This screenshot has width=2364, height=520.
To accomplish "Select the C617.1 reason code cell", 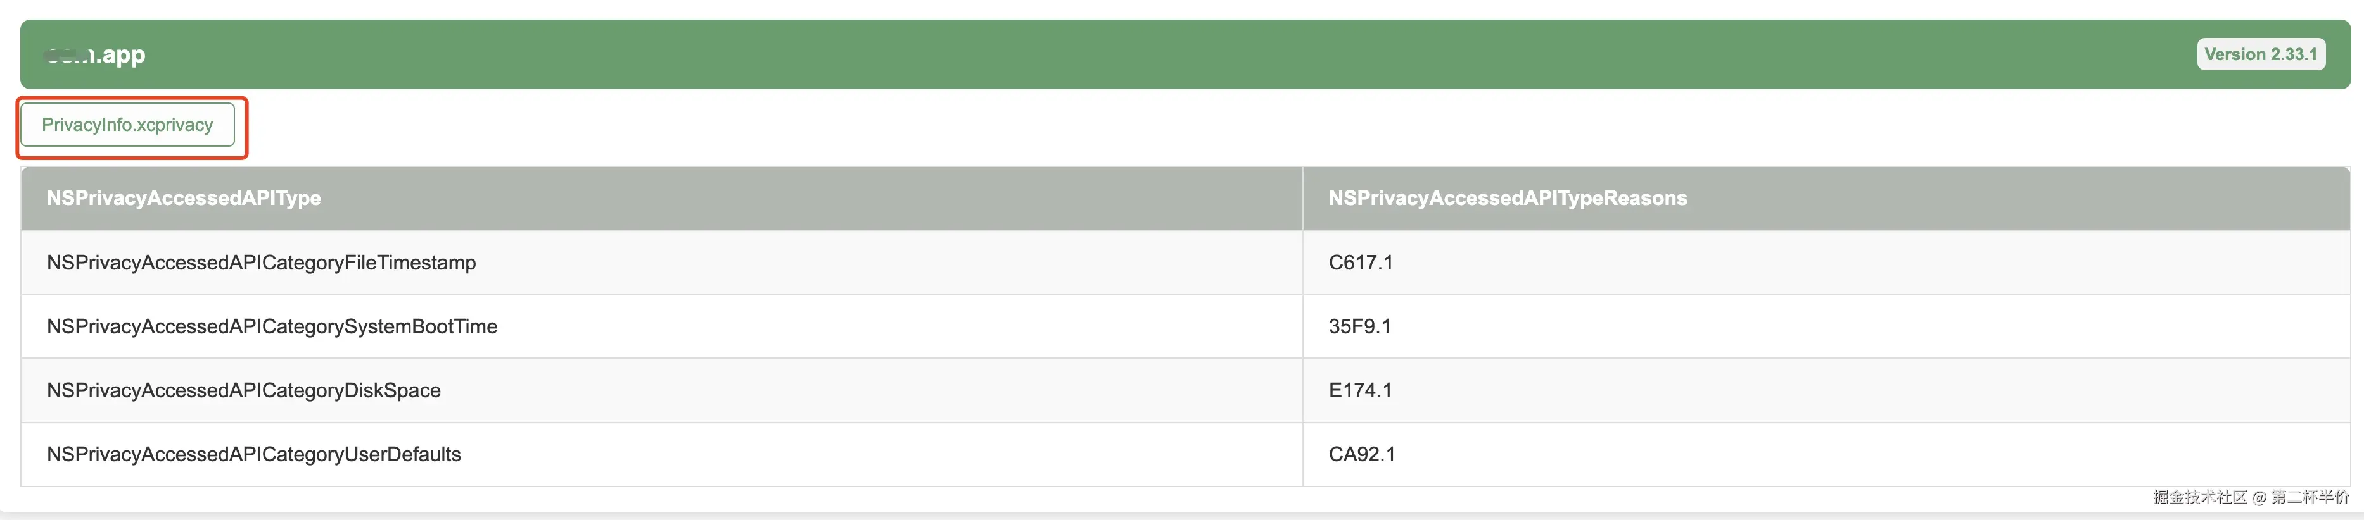I will coord(1360,263).
